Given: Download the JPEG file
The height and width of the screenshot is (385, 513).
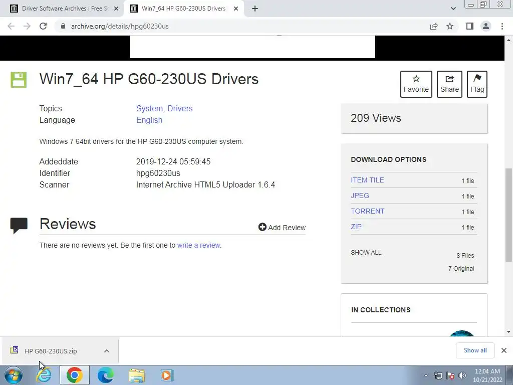Looking at the screenshot, I should [360, 196].
